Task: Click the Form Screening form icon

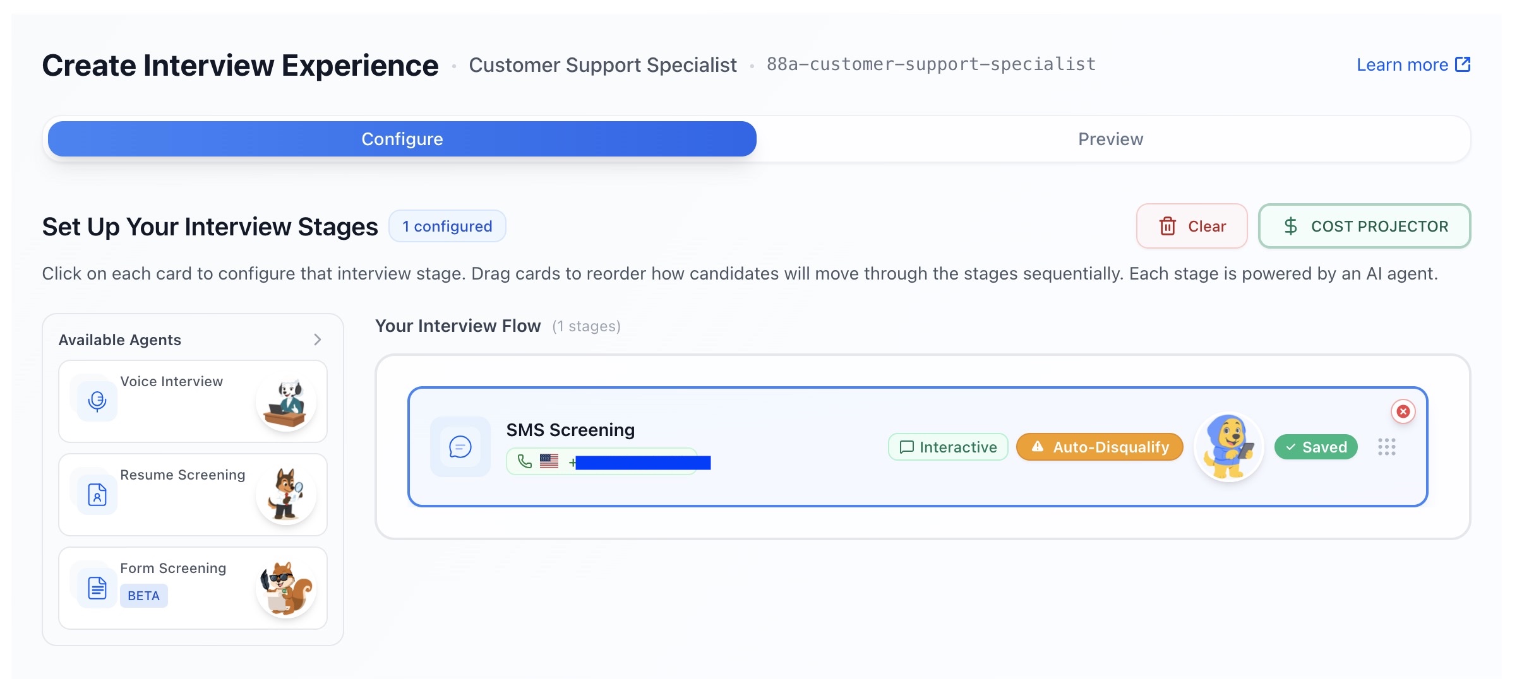Action: [x=97, y=587]
